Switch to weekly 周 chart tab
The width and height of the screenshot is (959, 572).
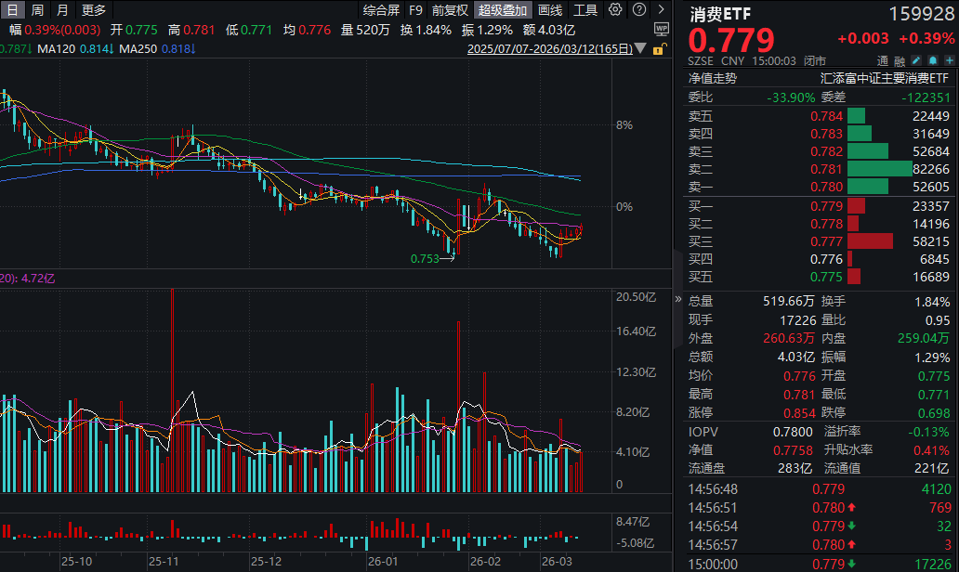point(37,10)
